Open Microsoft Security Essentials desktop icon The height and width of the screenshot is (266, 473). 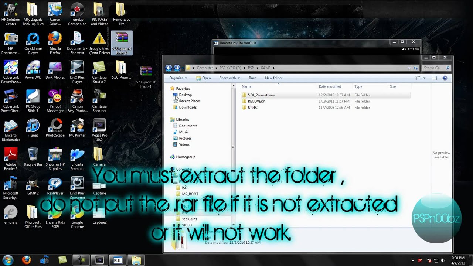pyautogui.click(x=11, y=188)
